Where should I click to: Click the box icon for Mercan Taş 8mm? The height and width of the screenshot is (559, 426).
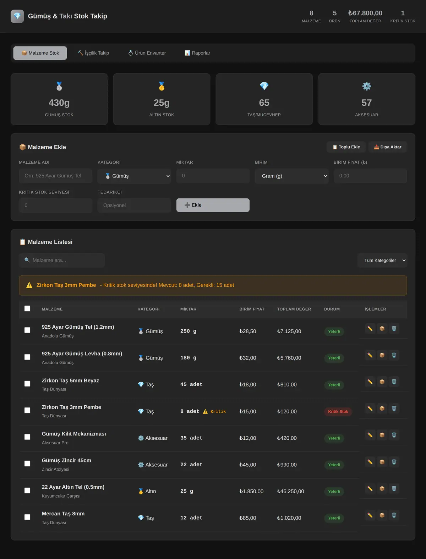tap(382, 515)
